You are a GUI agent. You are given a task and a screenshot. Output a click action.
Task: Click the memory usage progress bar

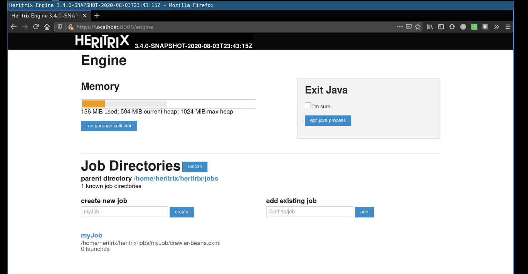pos(168,104)
